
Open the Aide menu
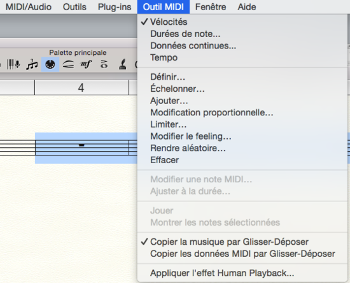coord(247,7)
